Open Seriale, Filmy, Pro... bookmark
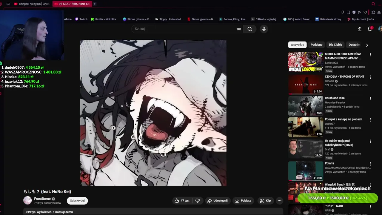382x215 pixels. [233, 19]
